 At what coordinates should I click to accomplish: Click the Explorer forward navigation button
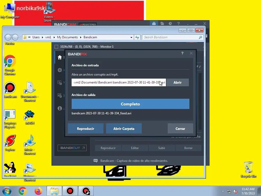(x=15, y=37)
